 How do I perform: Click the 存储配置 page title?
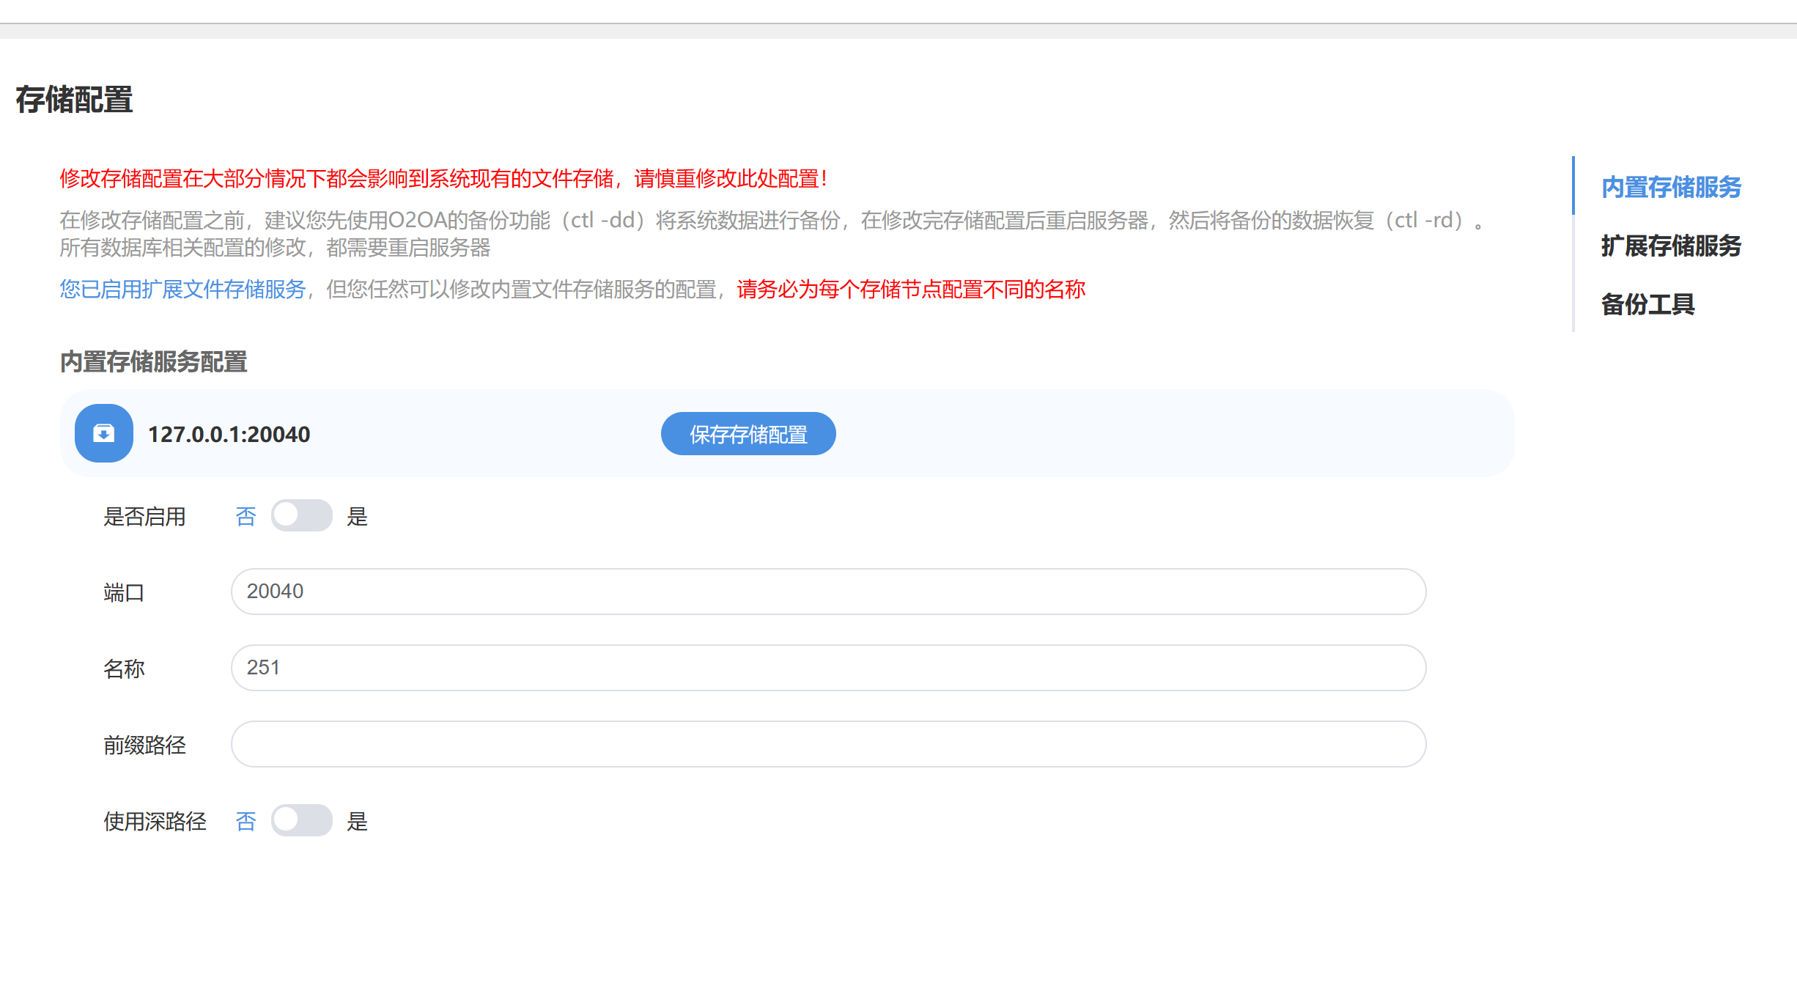(74, 100)
